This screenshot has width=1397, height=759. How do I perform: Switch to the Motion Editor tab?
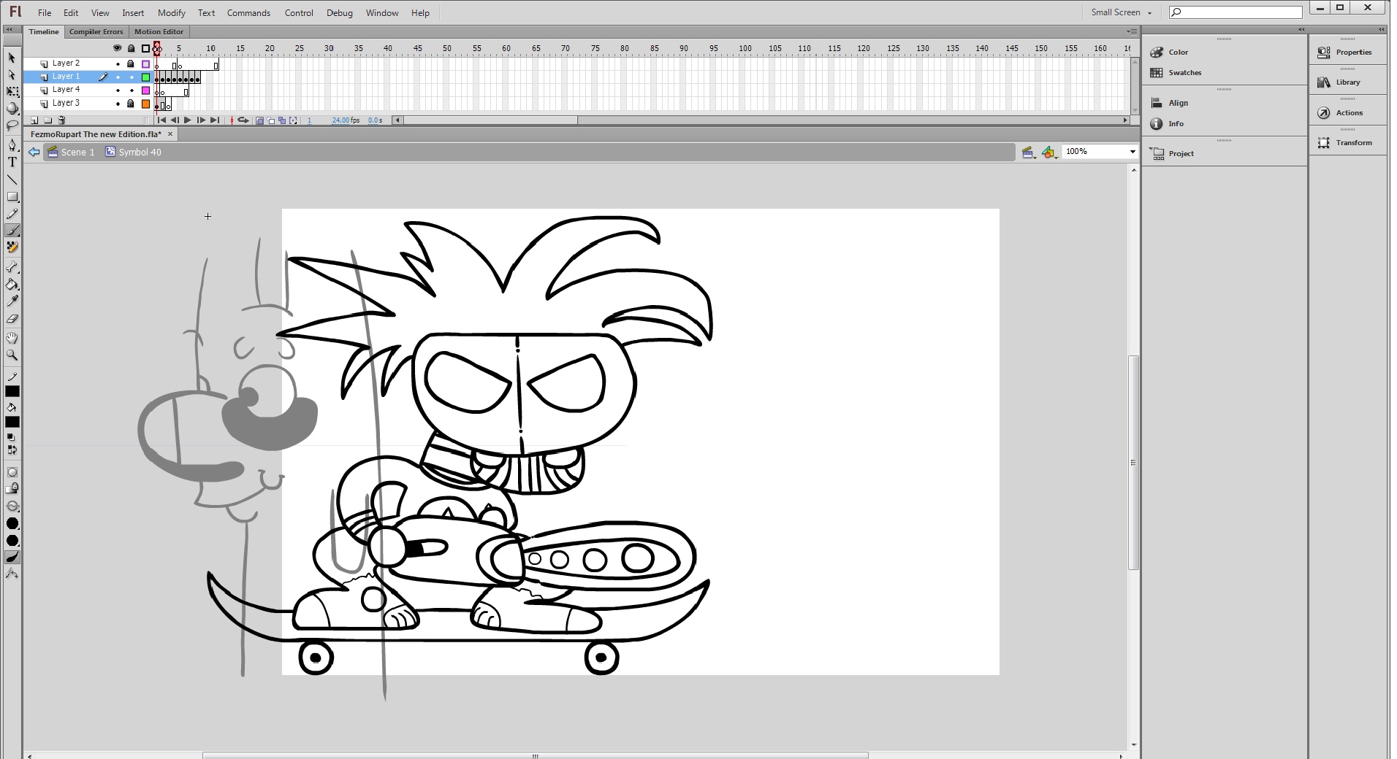159,31
